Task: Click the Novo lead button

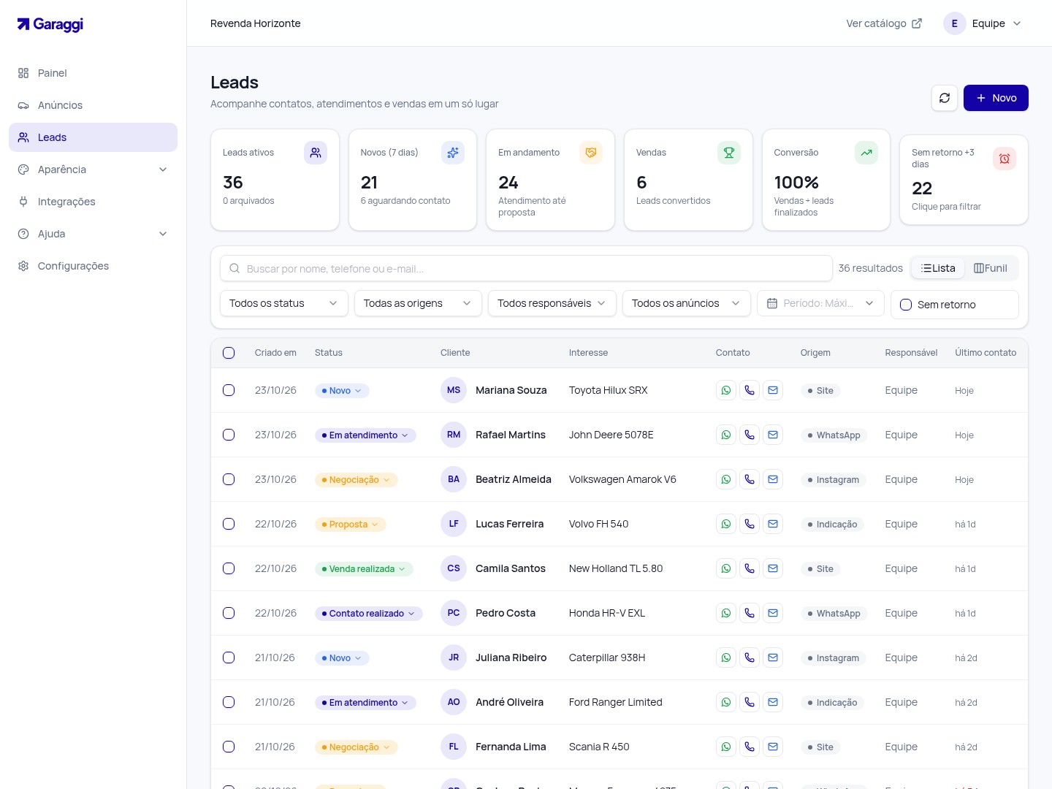Action: click(x=996, y=98)
